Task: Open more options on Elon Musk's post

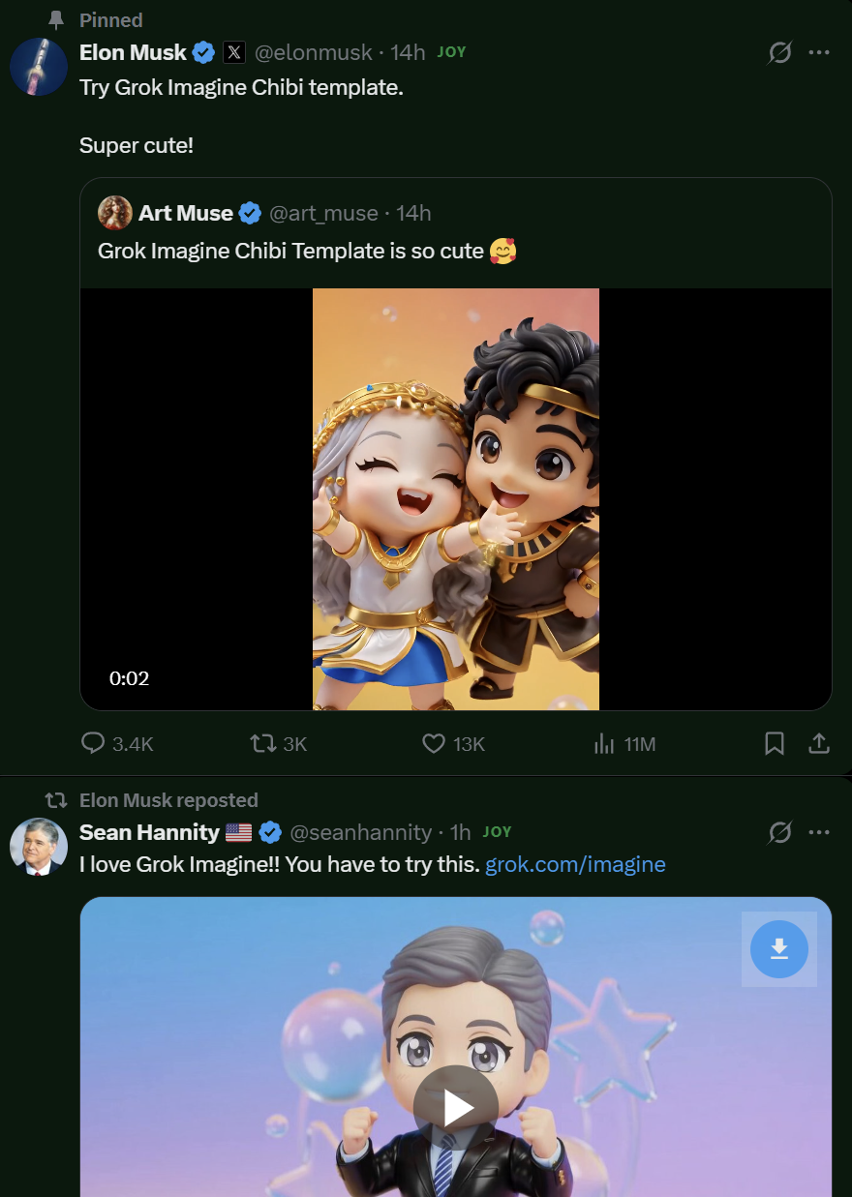Action: pos(819,52)
